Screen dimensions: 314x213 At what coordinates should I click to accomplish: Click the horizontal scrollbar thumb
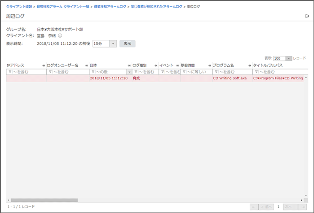[x=44, y=200]
